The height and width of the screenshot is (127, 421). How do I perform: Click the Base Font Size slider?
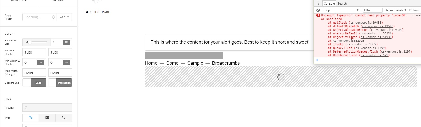pos(37,42)
